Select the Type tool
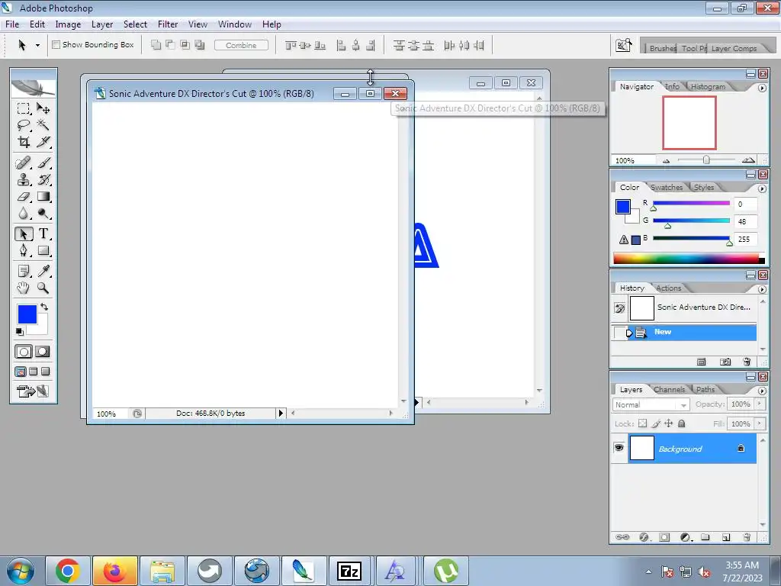 coord(43,233)
